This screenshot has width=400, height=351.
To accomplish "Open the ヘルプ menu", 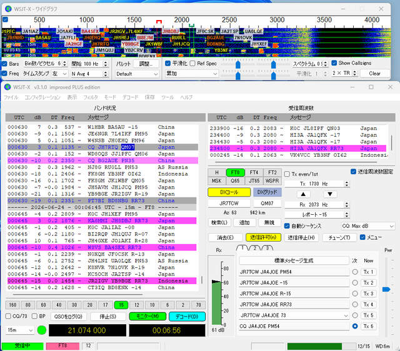I will (186, 97).
